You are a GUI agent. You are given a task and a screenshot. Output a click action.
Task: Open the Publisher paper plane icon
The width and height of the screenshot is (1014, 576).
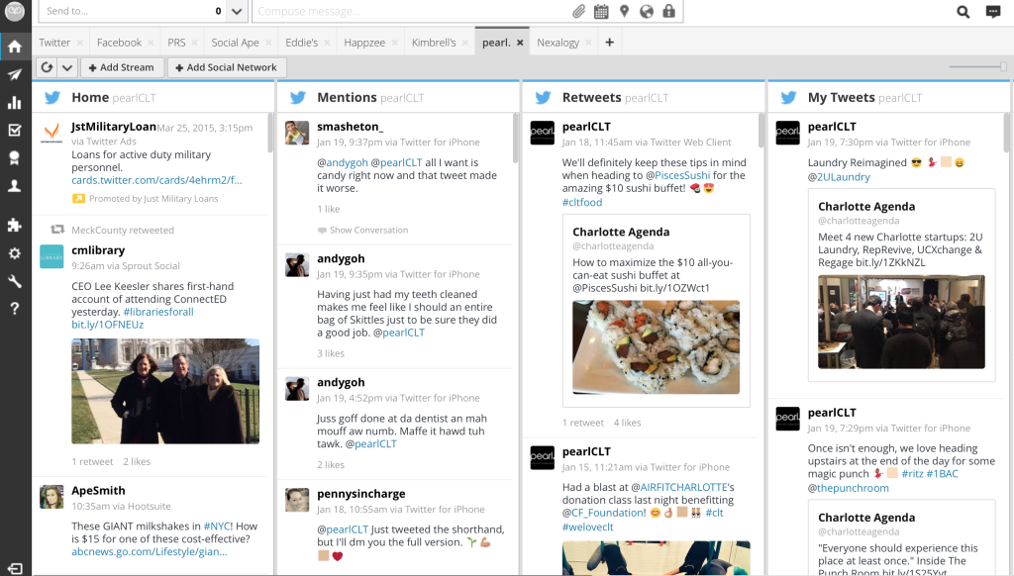15,74
